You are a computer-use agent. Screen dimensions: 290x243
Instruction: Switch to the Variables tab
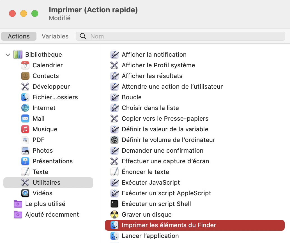coord(55,36)
